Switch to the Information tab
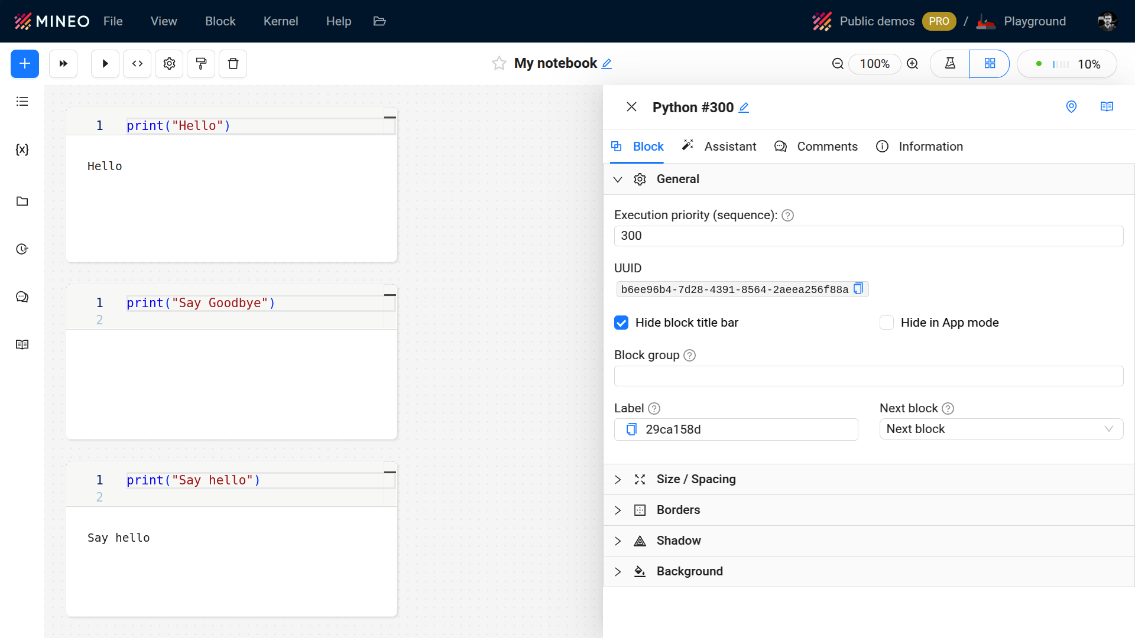Viewport: 1135px width, 638px height. pyautogui.click(x=919, y=147)
